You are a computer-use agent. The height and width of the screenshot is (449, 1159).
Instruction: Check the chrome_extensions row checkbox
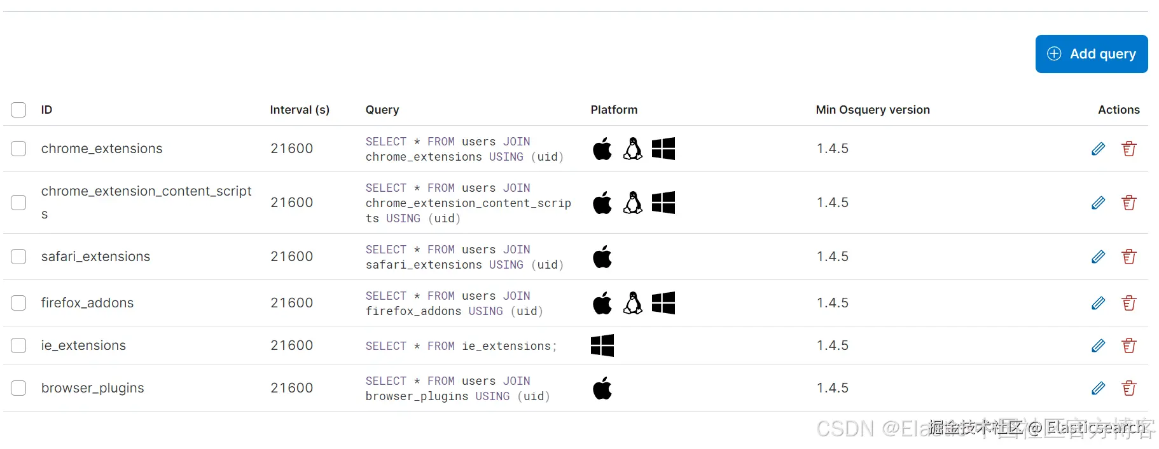(x=18, y=149)
